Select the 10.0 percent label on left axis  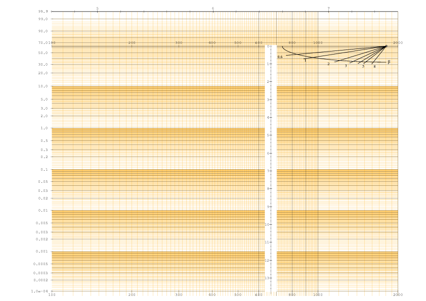(43, 86)
